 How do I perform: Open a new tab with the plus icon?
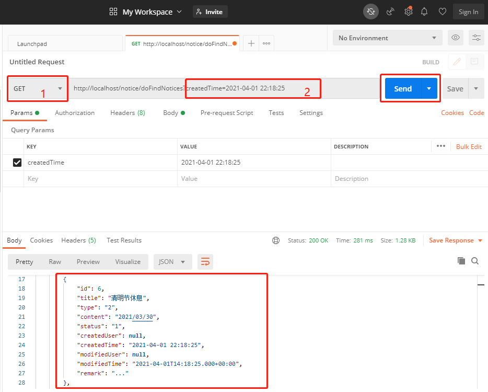pos(251,43)
